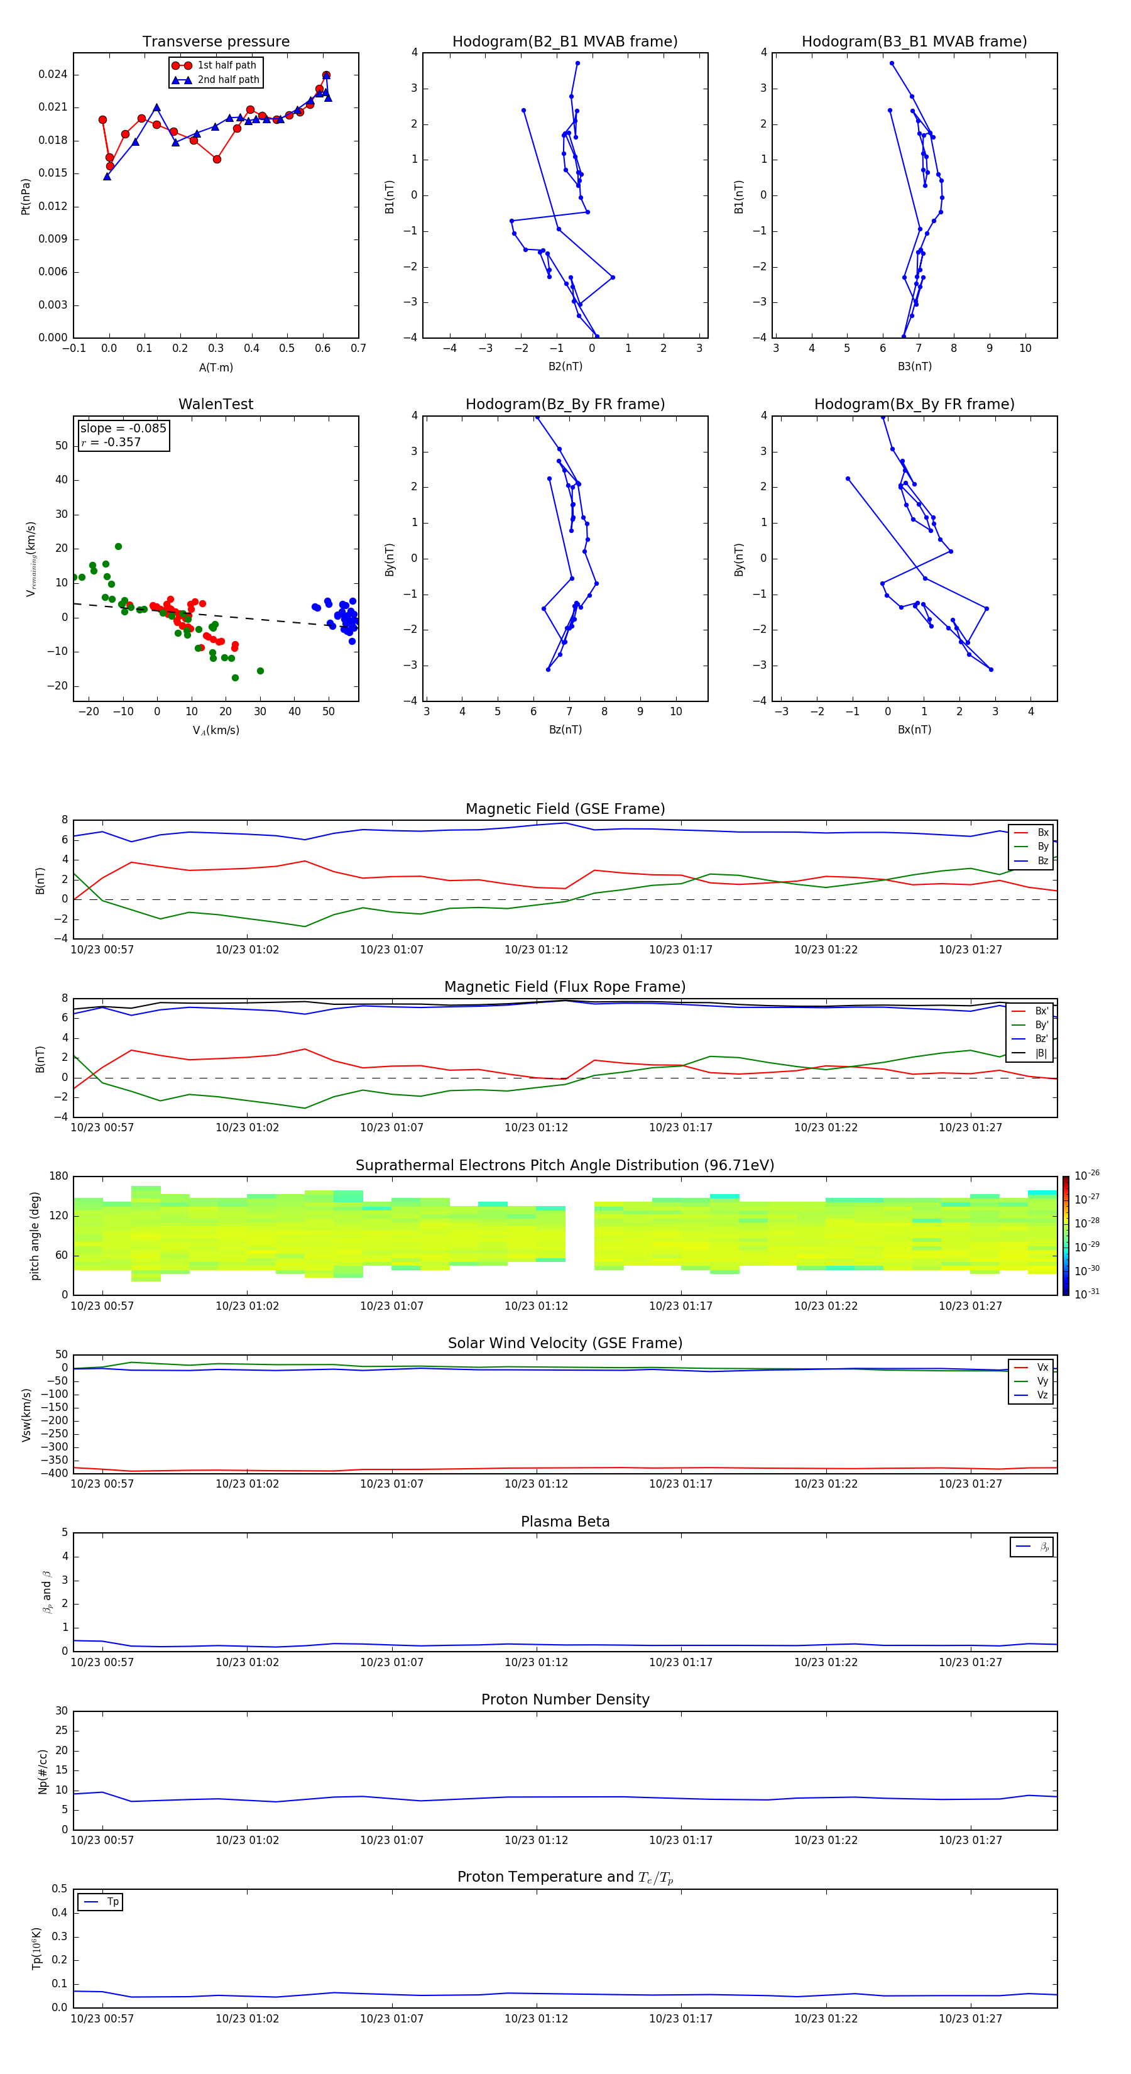Click 10/23 01:22 tick under Proton Temperature plot
The image size is (1131, 2074).
tap(826, 2019)
